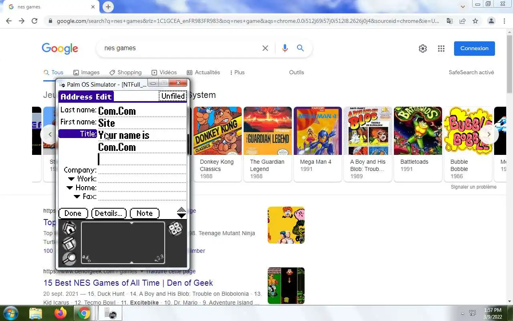Click the Graffiti writing area
This screenshot has height=321, width=513.
click(123, 242)
